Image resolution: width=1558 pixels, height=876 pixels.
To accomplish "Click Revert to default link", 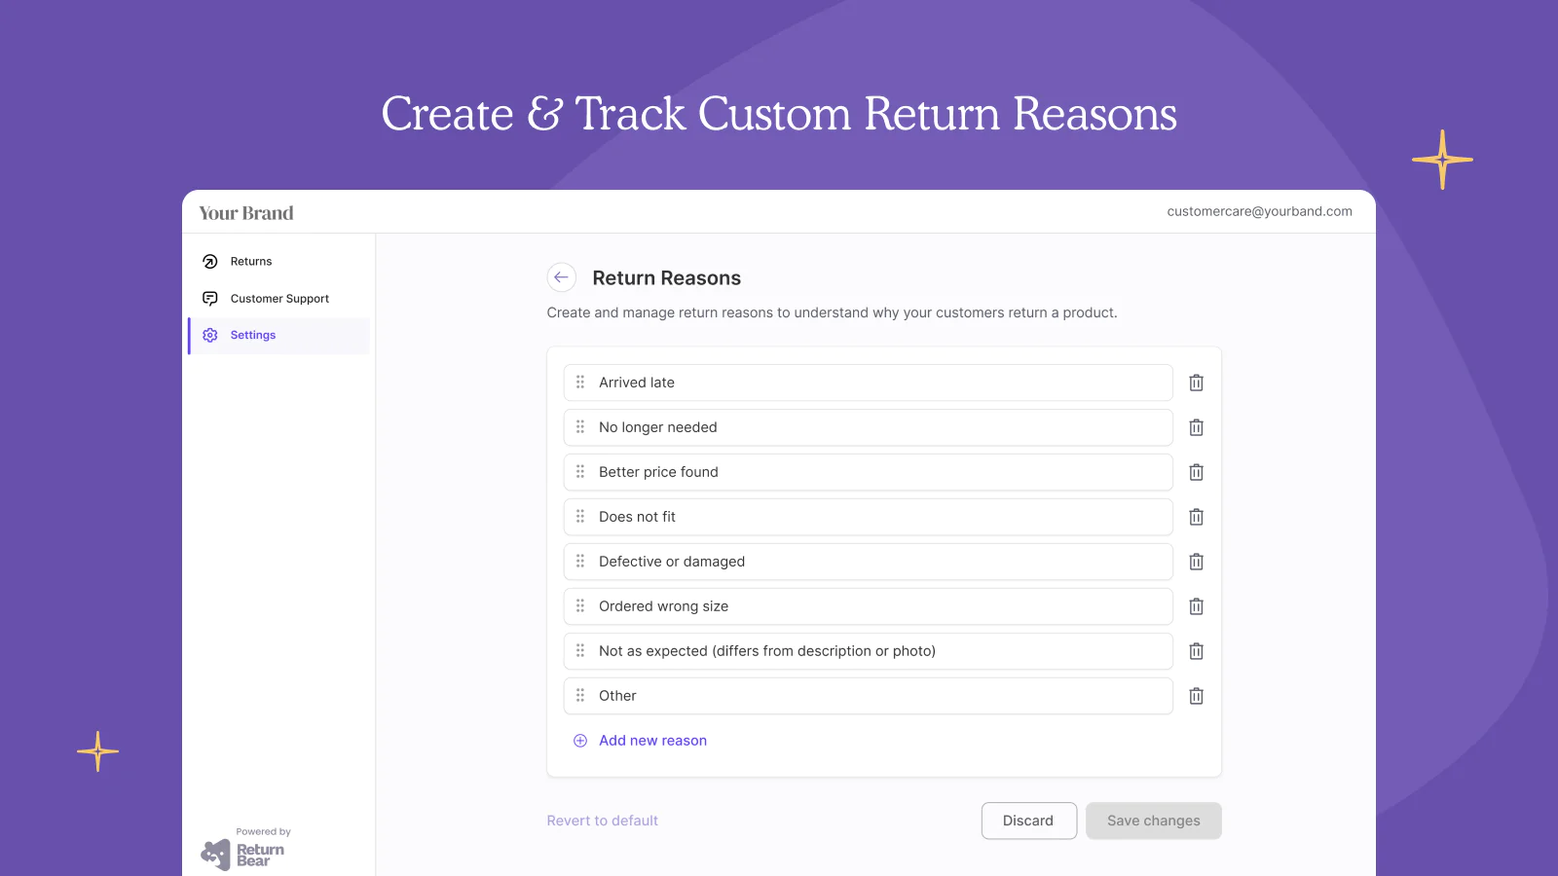I will tap(602, 821).
